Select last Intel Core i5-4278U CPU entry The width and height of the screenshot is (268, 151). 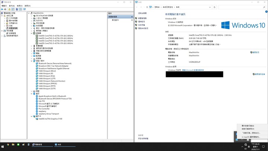tap(56, 43)
